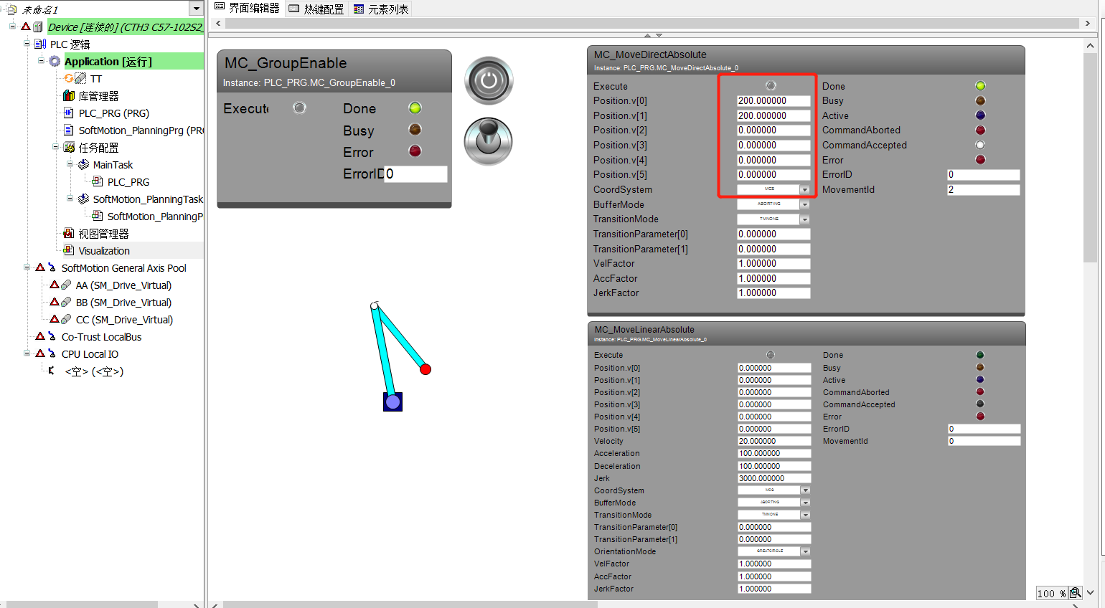Edit the Position.v[0] field showing 200.000000
This screenshot has width=1105, height=608.
[773, 101]
